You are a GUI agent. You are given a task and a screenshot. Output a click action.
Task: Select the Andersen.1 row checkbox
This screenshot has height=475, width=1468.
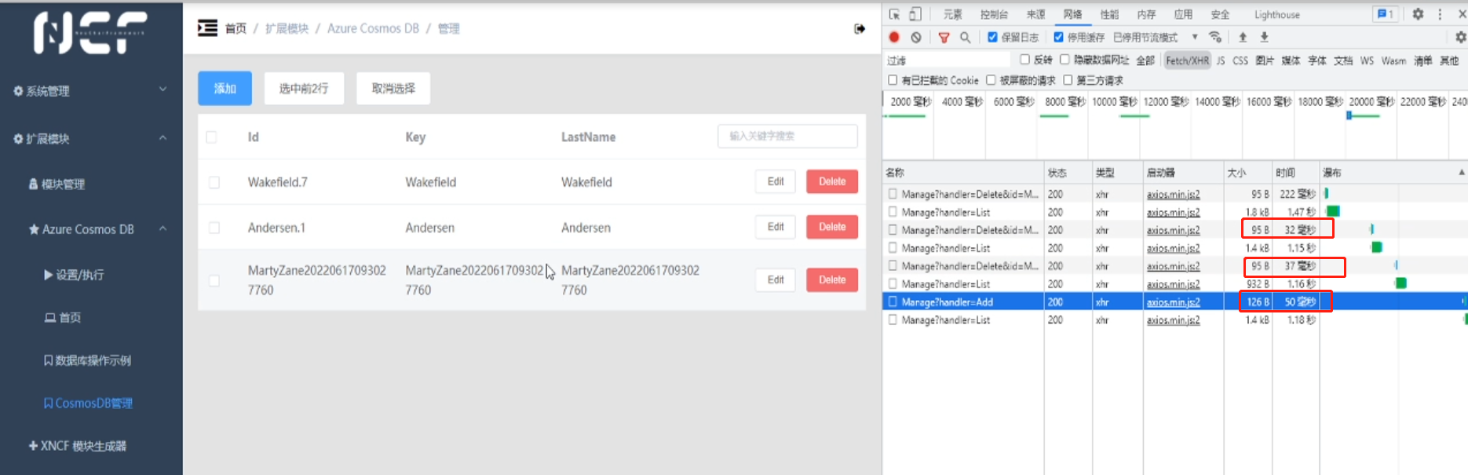click(x=214, y=228)
